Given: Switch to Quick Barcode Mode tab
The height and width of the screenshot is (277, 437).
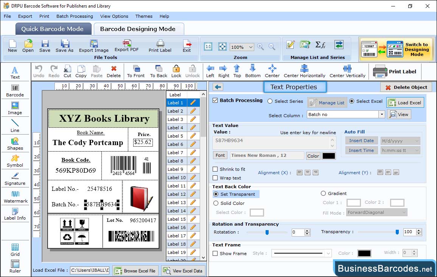Looking at the screenshot, I should pos(53,29).
